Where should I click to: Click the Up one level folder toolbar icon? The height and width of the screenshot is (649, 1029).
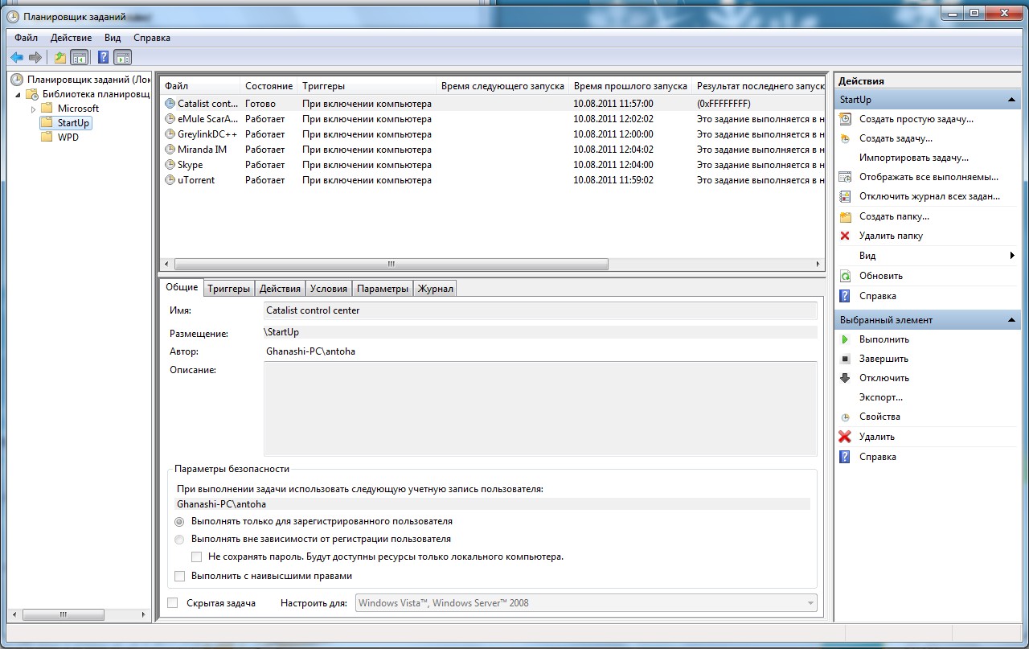coord(60,57)
